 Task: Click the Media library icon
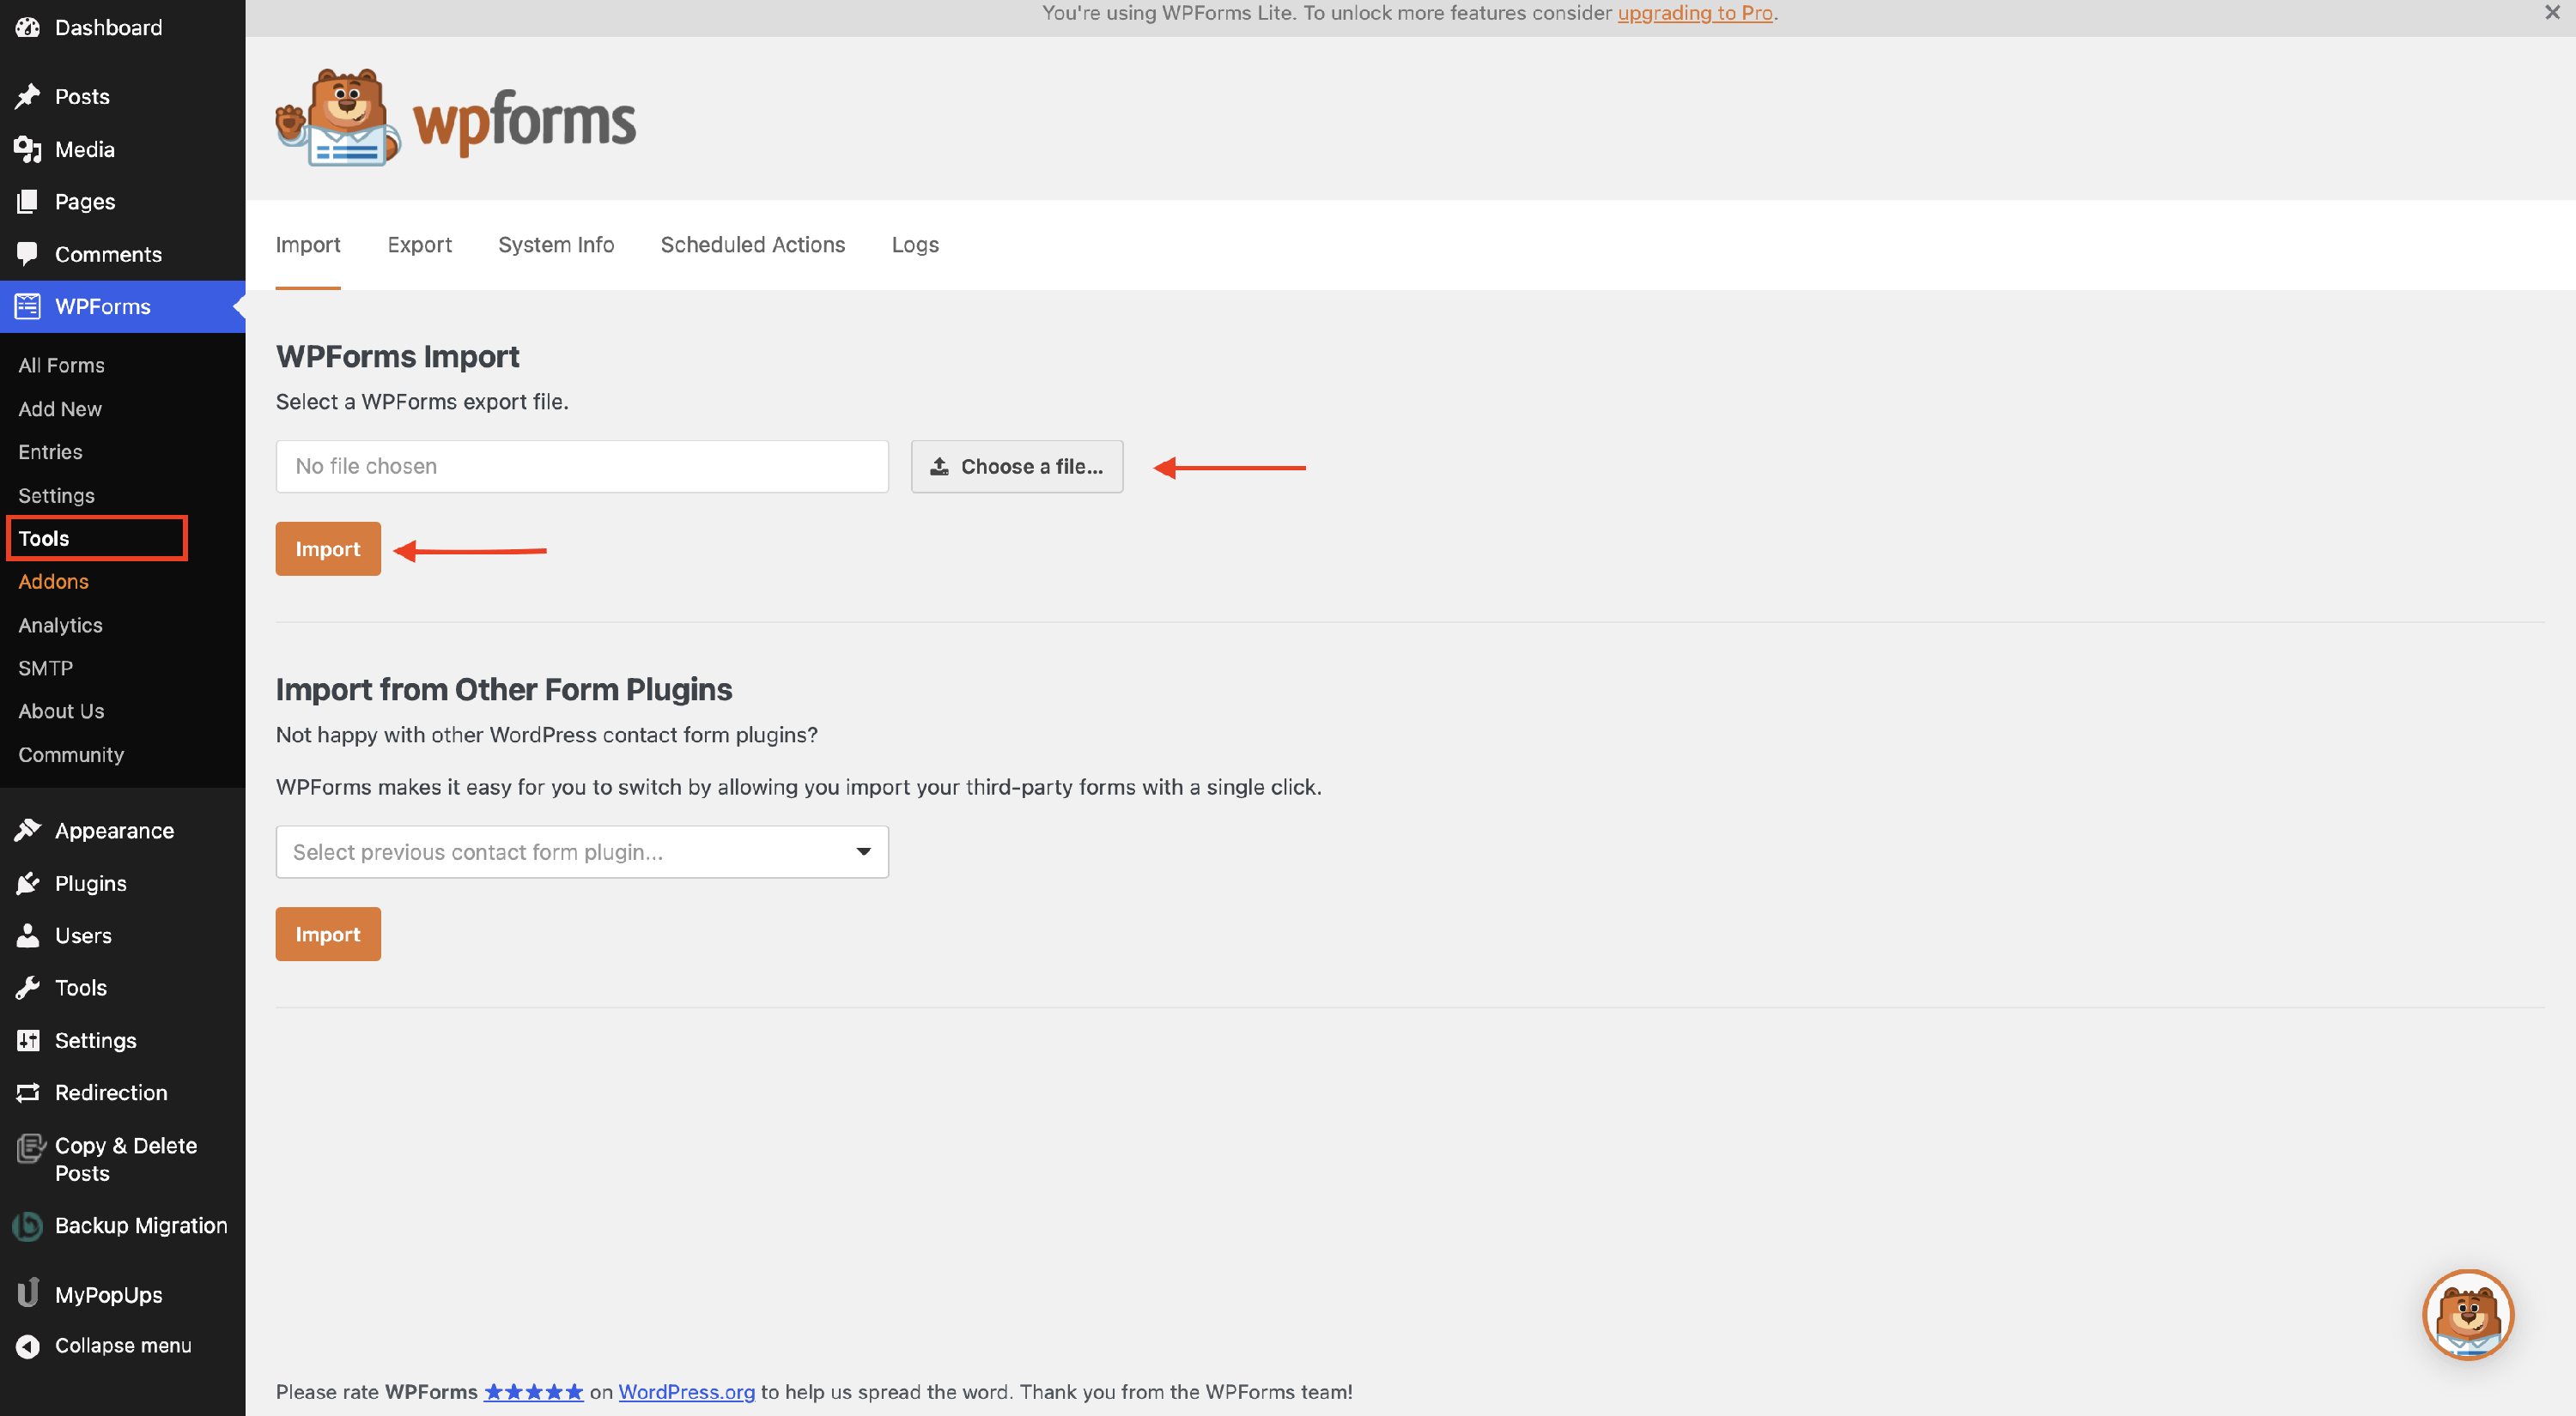[28, 149]
